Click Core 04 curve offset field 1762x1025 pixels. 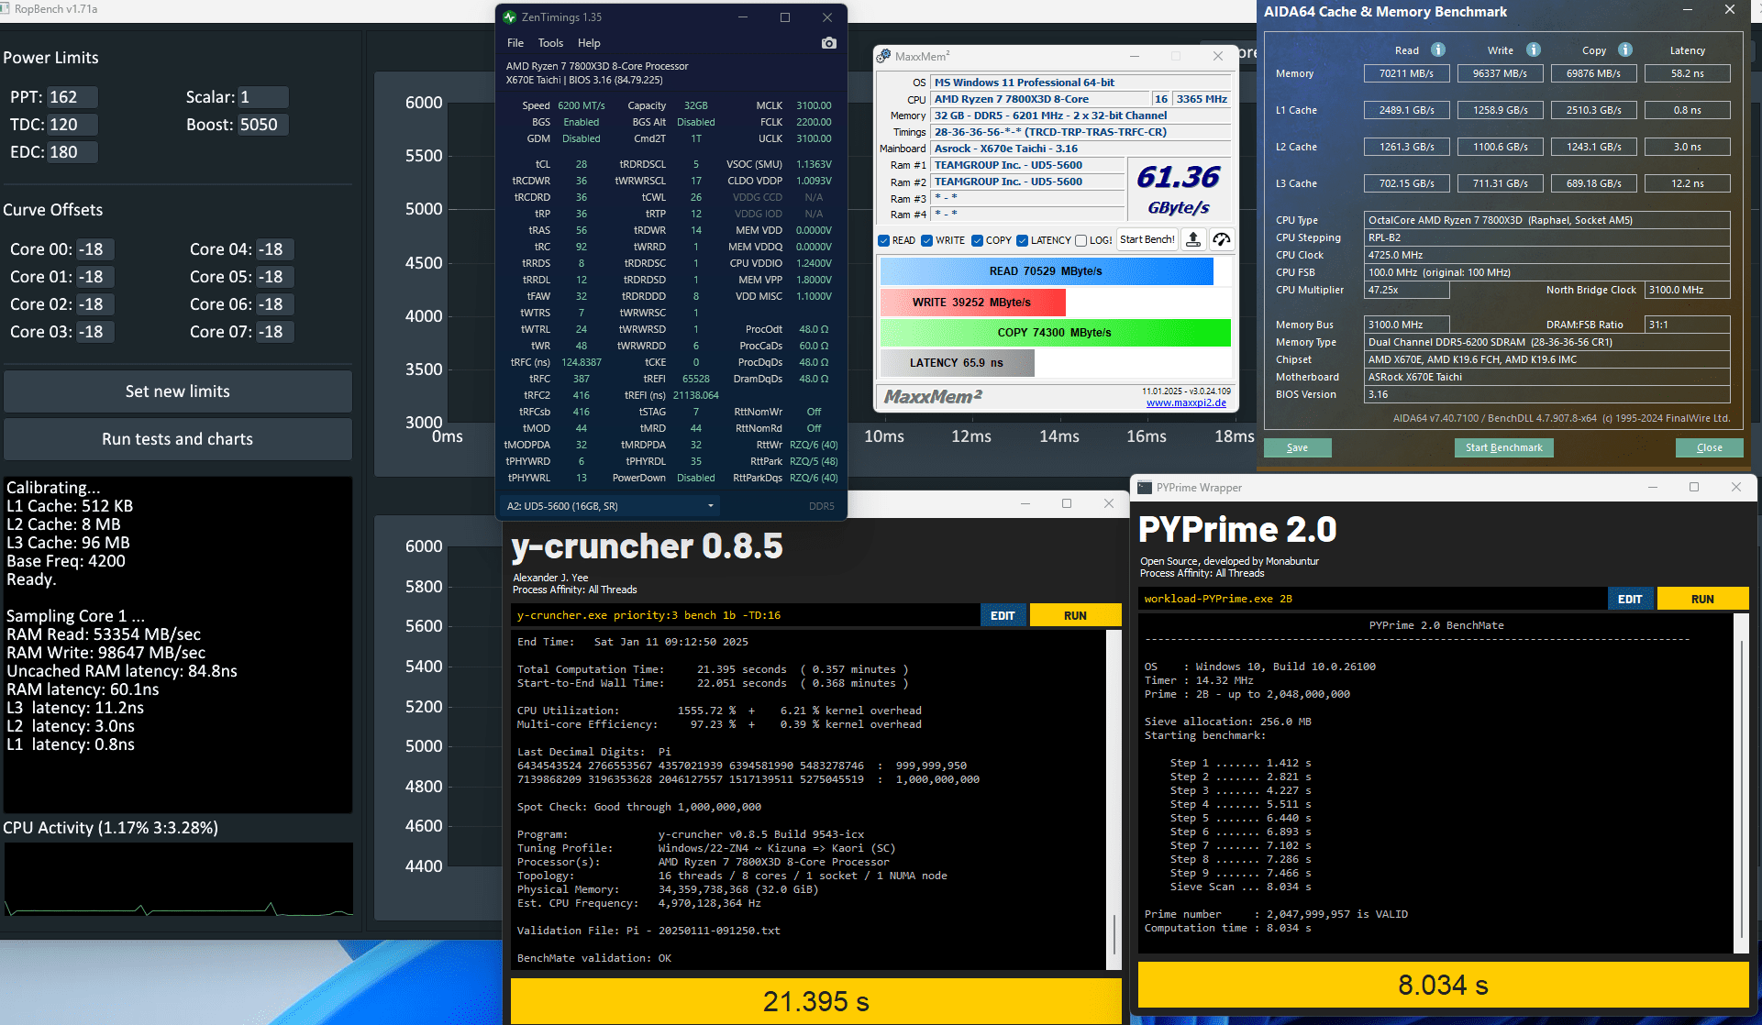tap(274, 249)
